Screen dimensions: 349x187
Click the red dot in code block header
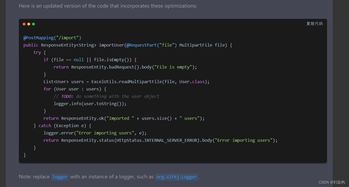pyautogui.click(x=24, y=24)
